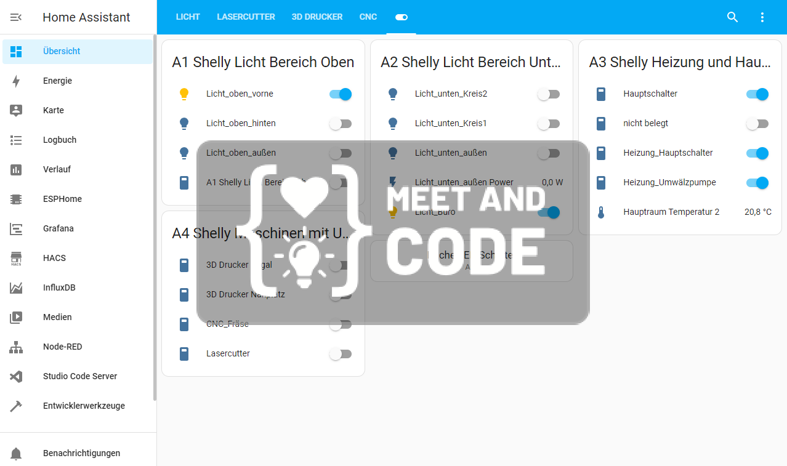Click the bulb icon for Licht_unten_Kreis2
Viewport: 787px width, 466px height.
(393, 94)
